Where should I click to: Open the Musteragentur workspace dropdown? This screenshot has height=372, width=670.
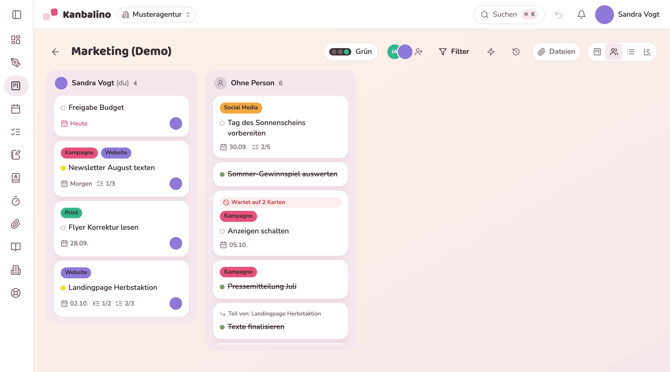click(157, 15)
